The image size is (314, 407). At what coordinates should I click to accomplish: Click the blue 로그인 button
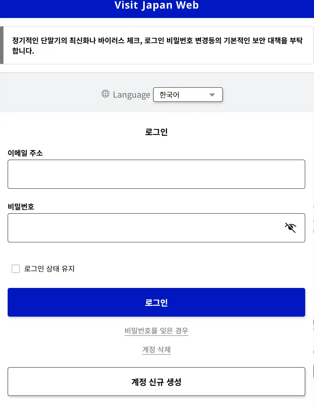[156, 302]
